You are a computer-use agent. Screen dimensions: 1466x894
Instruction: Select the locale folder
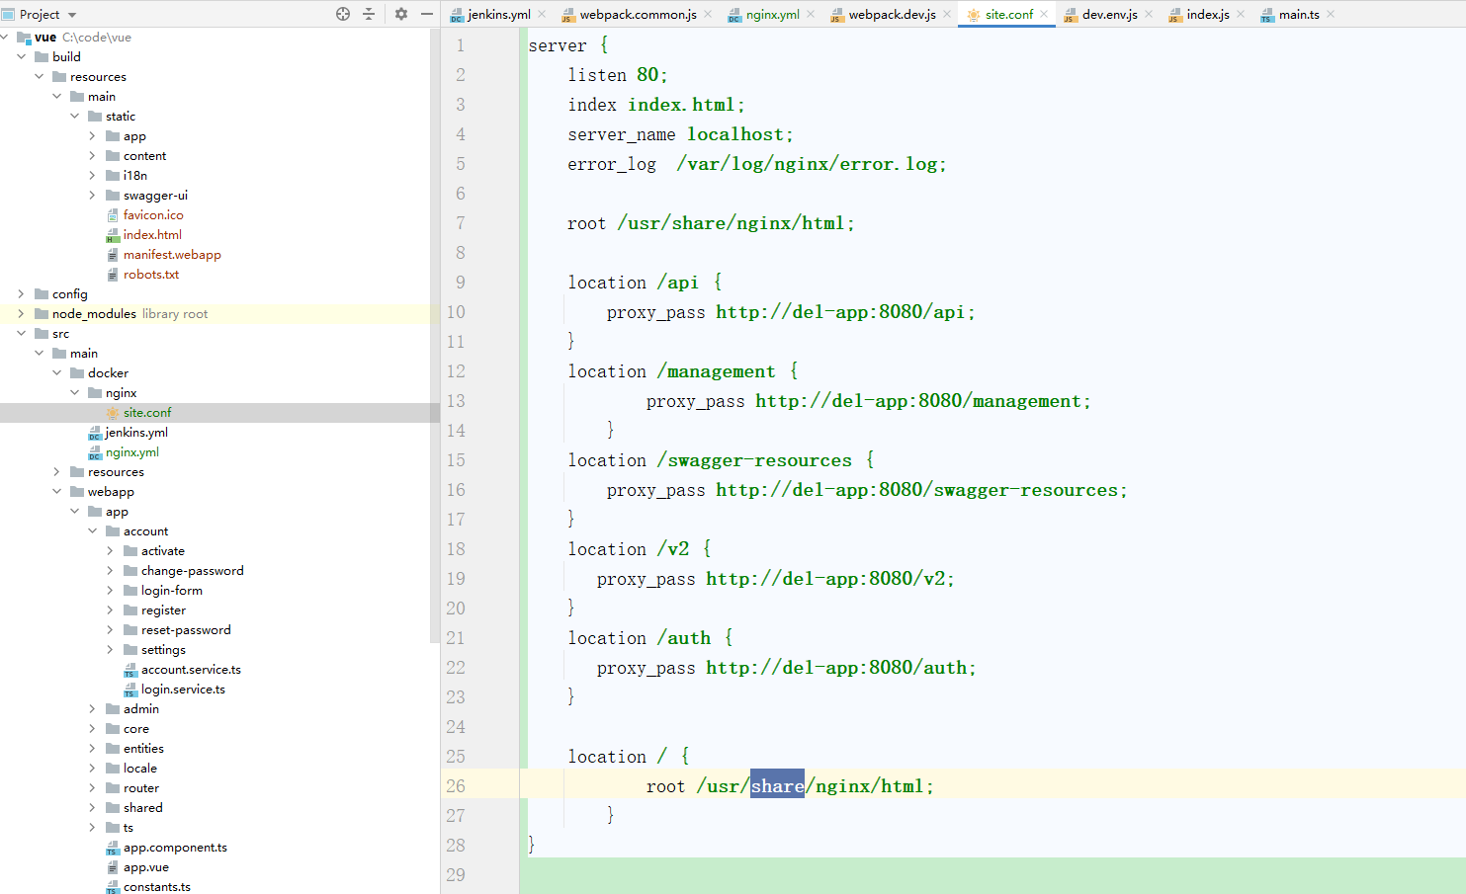tap(139, 768)
